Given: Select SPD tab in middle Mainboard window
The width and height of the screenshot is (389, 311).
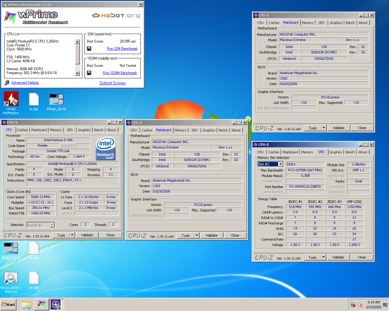Looking at the screenshot, I should pos(194,130).
